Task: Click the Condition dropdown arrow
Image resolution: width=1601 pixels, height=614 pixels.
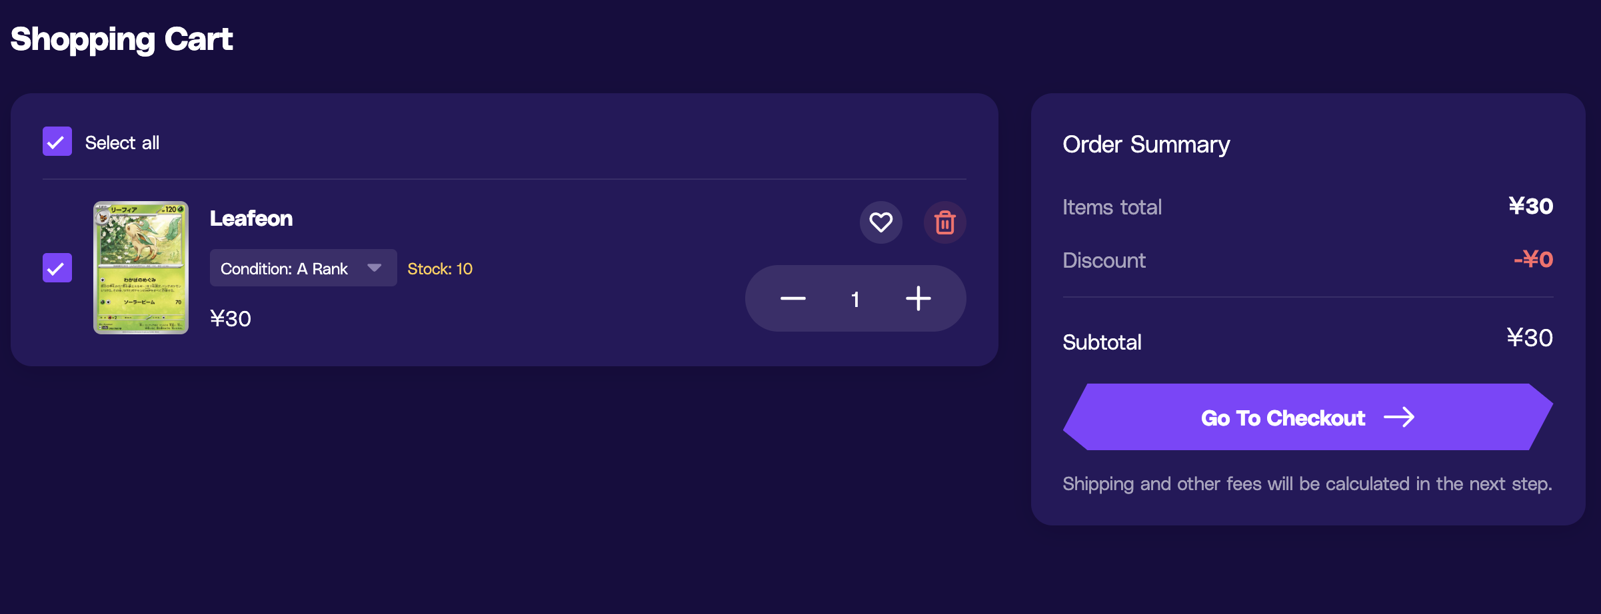Action: pyautogui.click(x=374, y=268)
